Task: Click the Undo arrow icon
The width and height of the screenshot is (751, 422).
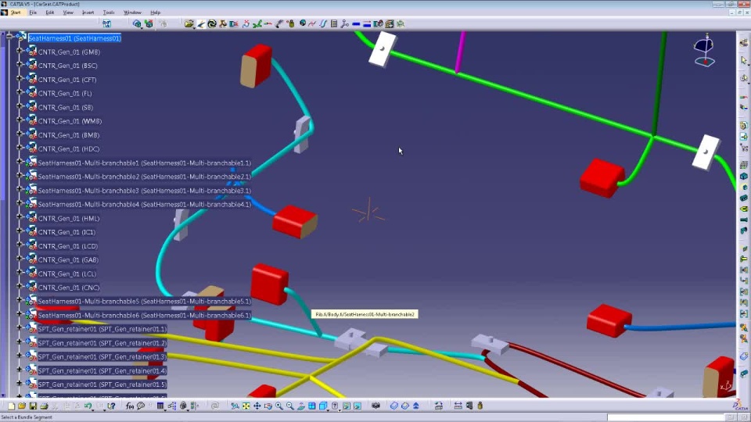Action: tap(88, 406)
